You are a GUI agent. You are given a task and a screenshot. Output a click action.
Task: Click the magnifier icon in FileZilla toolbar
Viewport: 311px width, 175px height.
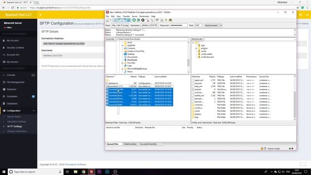click(x=162, y=20)
